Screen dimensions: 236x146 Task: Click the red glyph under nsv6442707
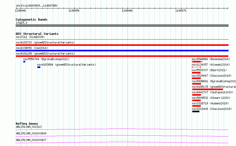click(196, 95)
